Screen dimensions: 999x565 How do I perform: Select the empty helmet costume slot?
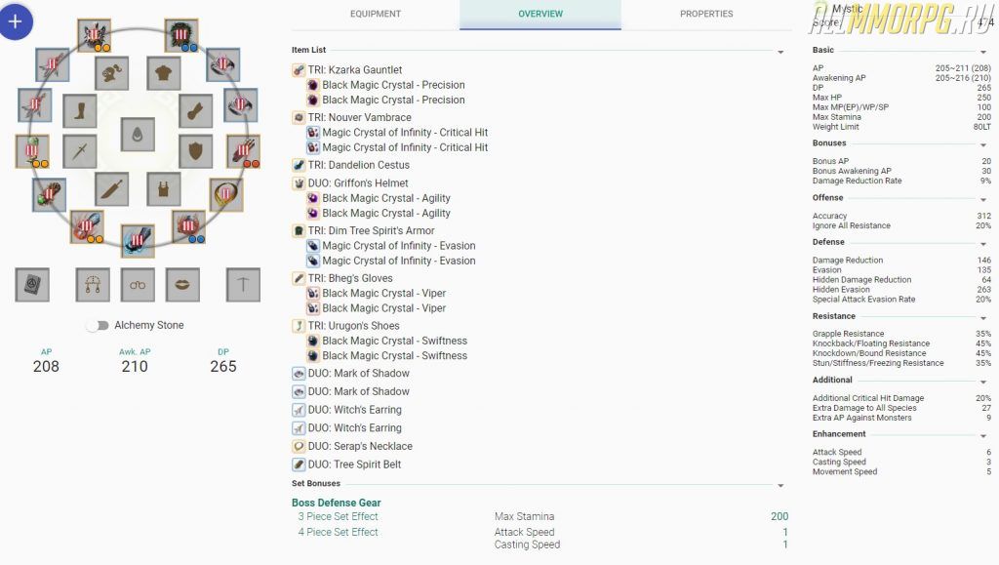click(112, 73)
